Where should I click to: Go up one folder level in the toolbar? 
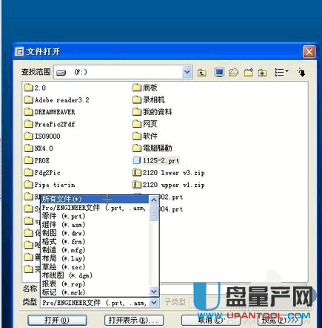click(x=202, y=73)
